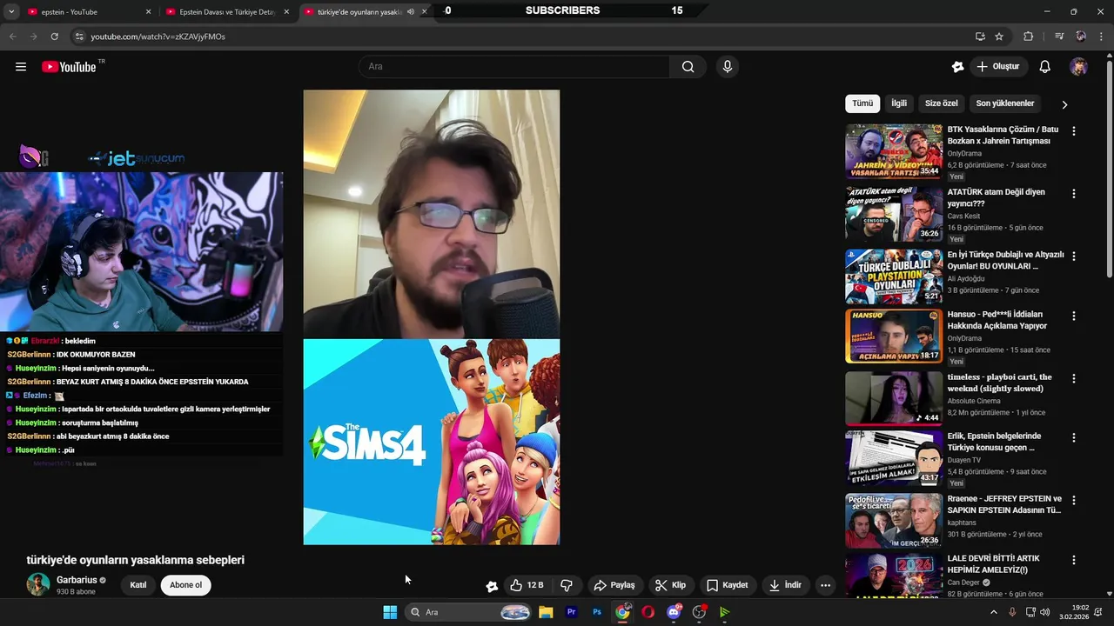1114x626 pixels.
Task: Show next filter chips with arrow
Action: tap(1064, 104)
